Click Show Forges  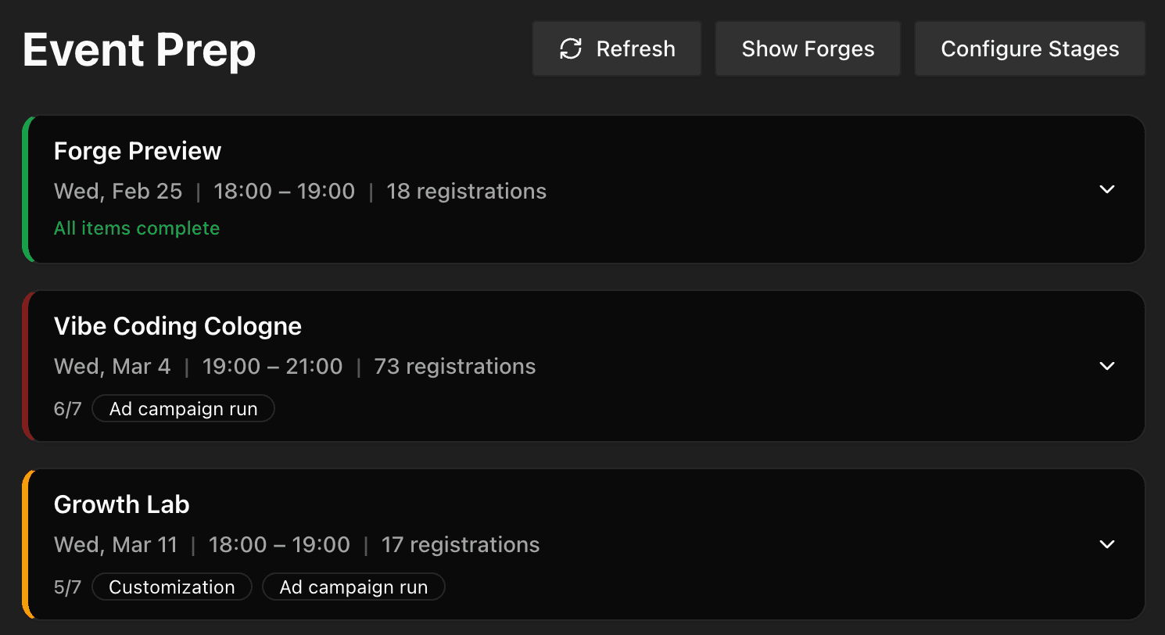tap(807, 48)
